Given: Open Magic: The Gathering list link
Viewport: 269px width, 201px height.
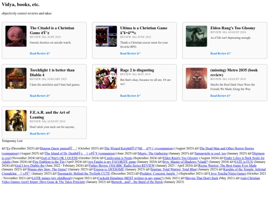Looking at the screenshot, I should [x=153, y=153].
